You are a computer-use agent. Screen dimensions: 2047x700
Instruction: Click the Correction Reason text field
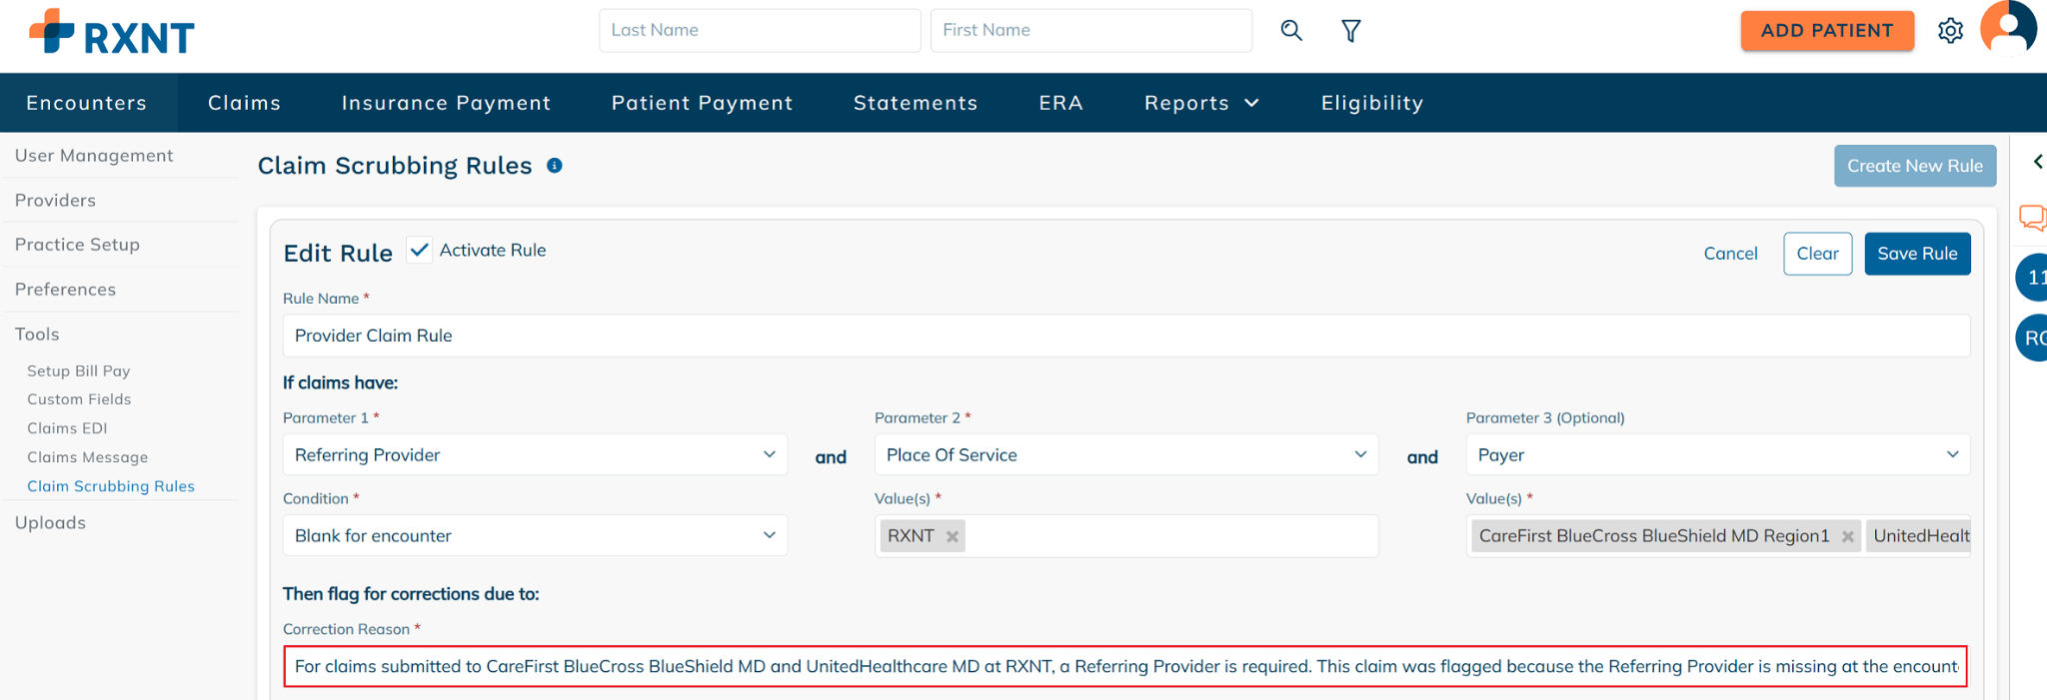click(x=1125, y=666)
